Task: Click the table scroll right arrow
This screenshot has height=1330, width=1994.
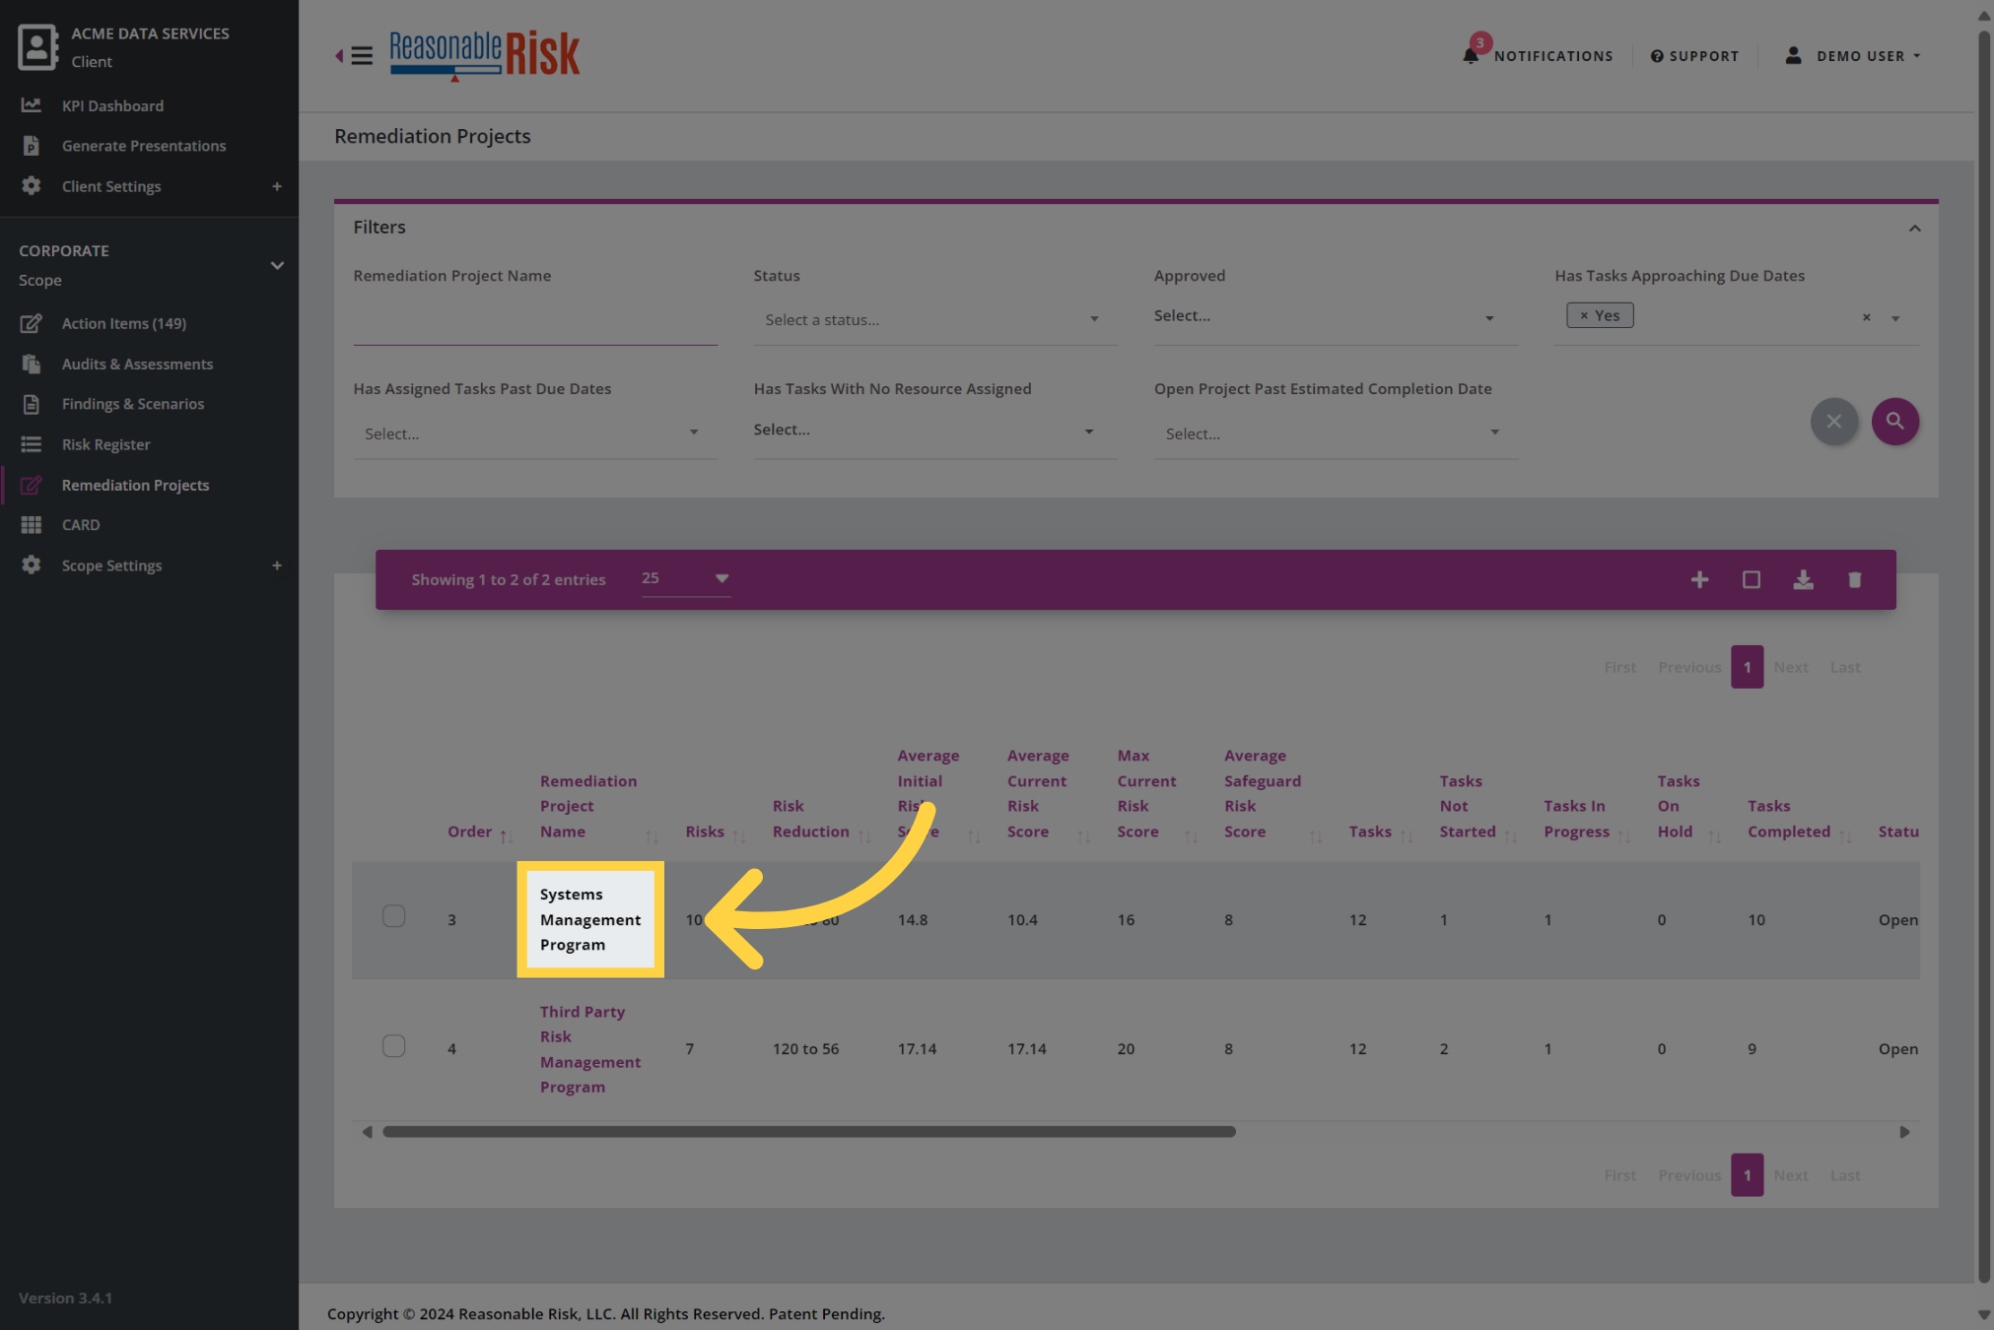Action: point(1904,1132)
